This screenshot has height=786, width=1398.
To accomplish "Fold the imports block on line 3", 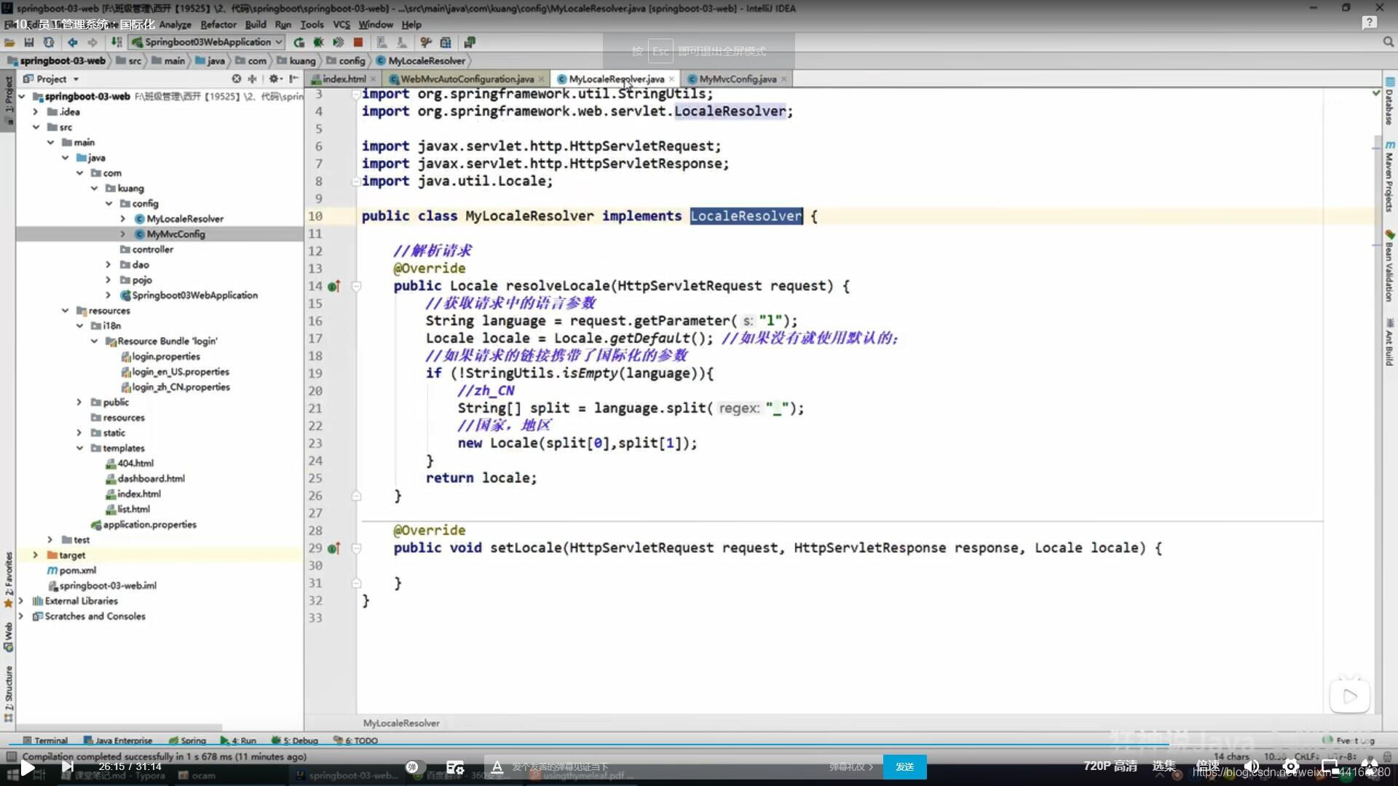I will 357,95.
